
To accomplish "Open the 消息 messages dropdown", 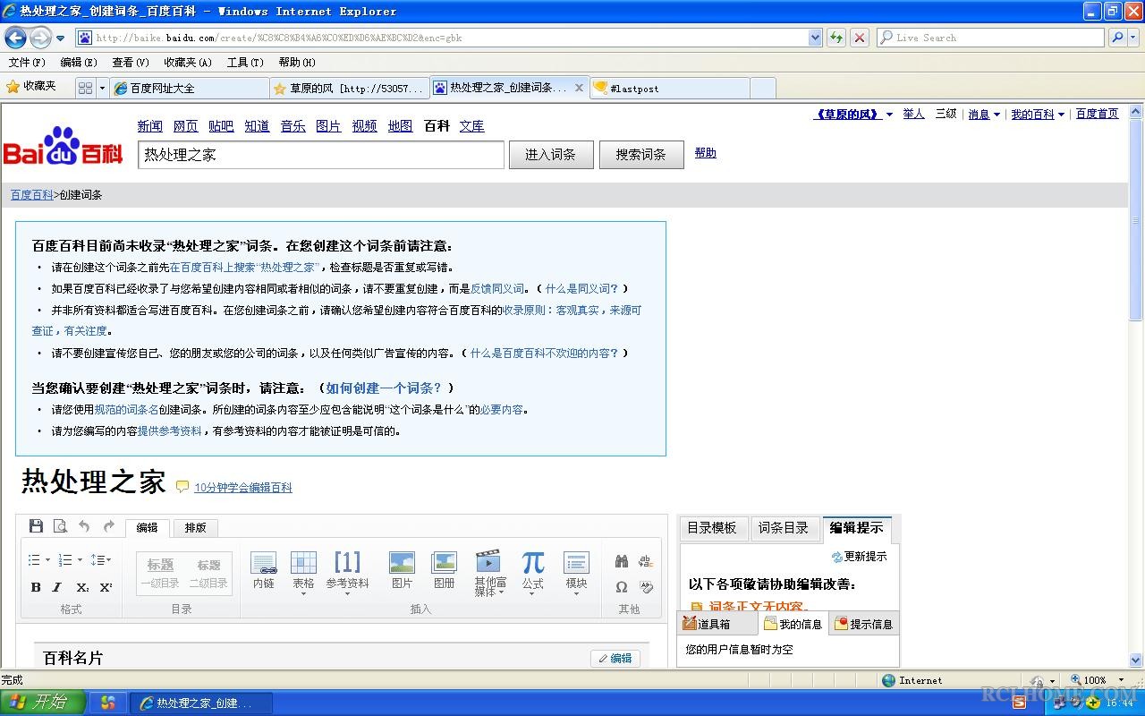I will (x=996, y=115).
